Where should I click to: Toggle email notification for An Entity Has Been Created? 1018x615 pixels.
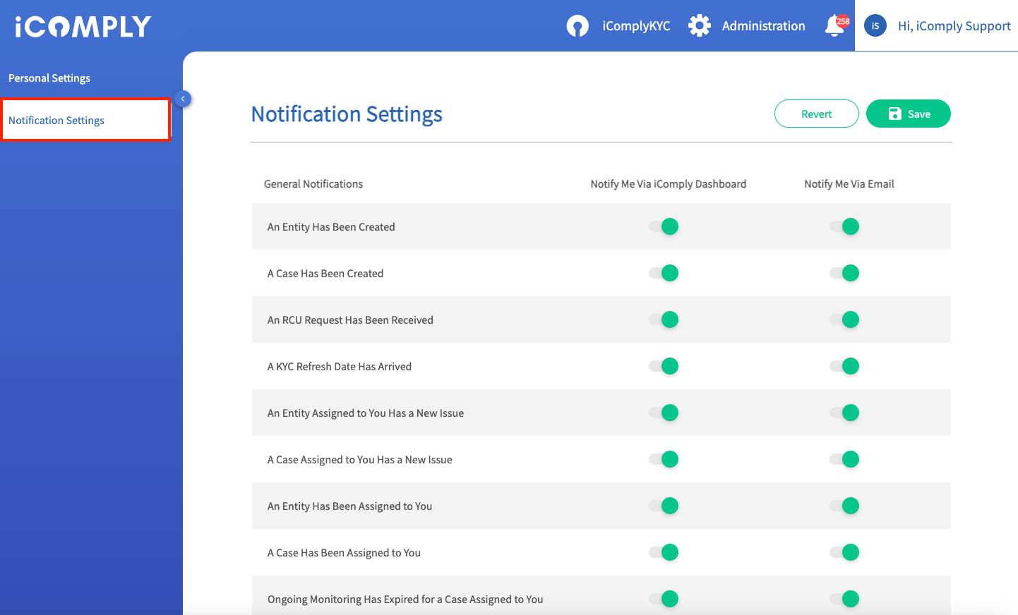(x=844, y=226)
